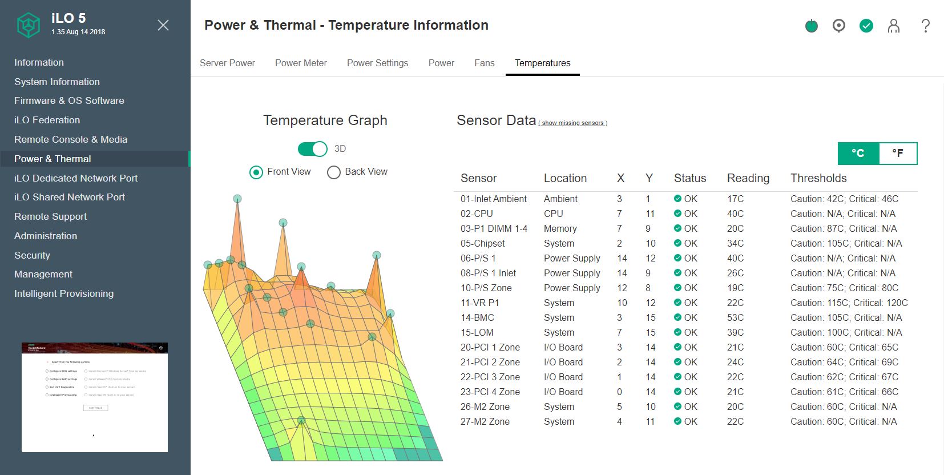Image resolution: width=944 pixels, height=475 pixels.
Task: Switch to the Fans tab
Action: point(484,63)
